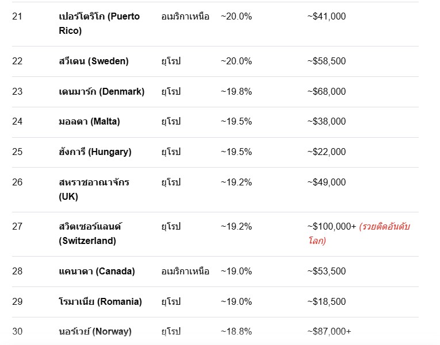440x345 pixels.
Task: Select the ~19.8% percentage cell
Action: click(236, 92)
